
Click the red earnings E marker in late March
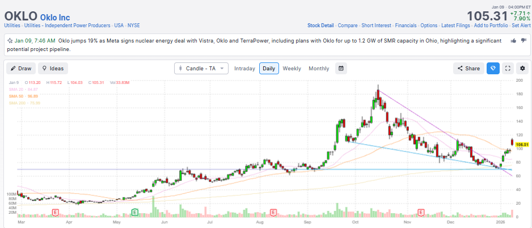tap(54, 212)
